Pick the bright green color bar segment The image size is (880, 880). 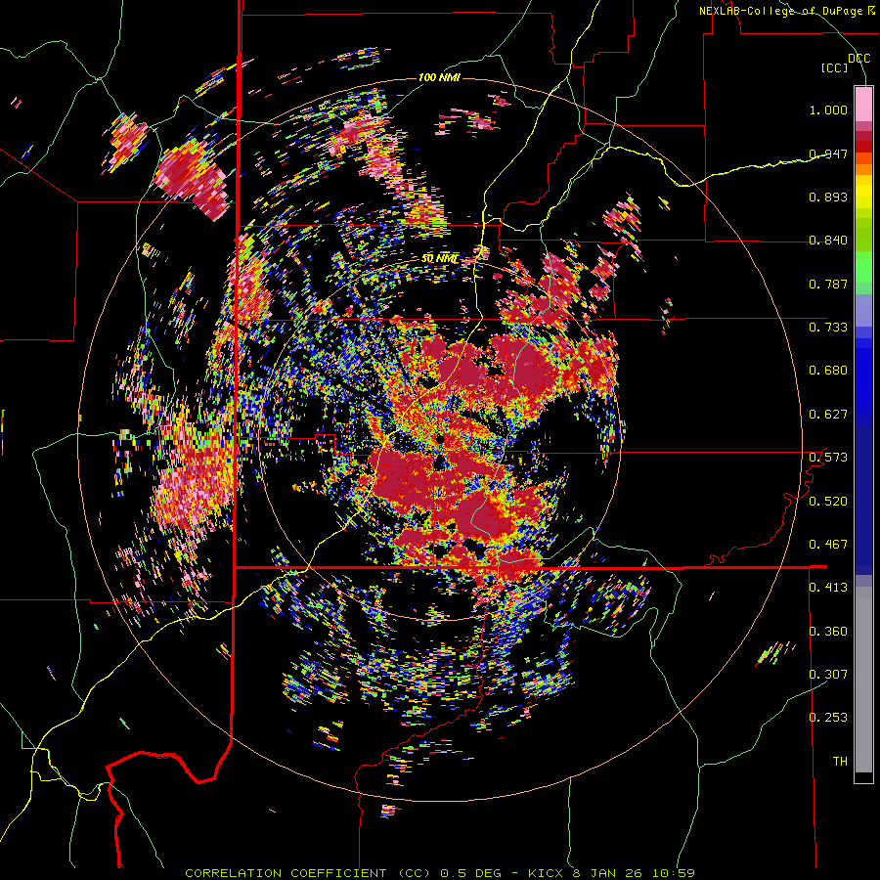pyautogui.click(x=863, y=267)
